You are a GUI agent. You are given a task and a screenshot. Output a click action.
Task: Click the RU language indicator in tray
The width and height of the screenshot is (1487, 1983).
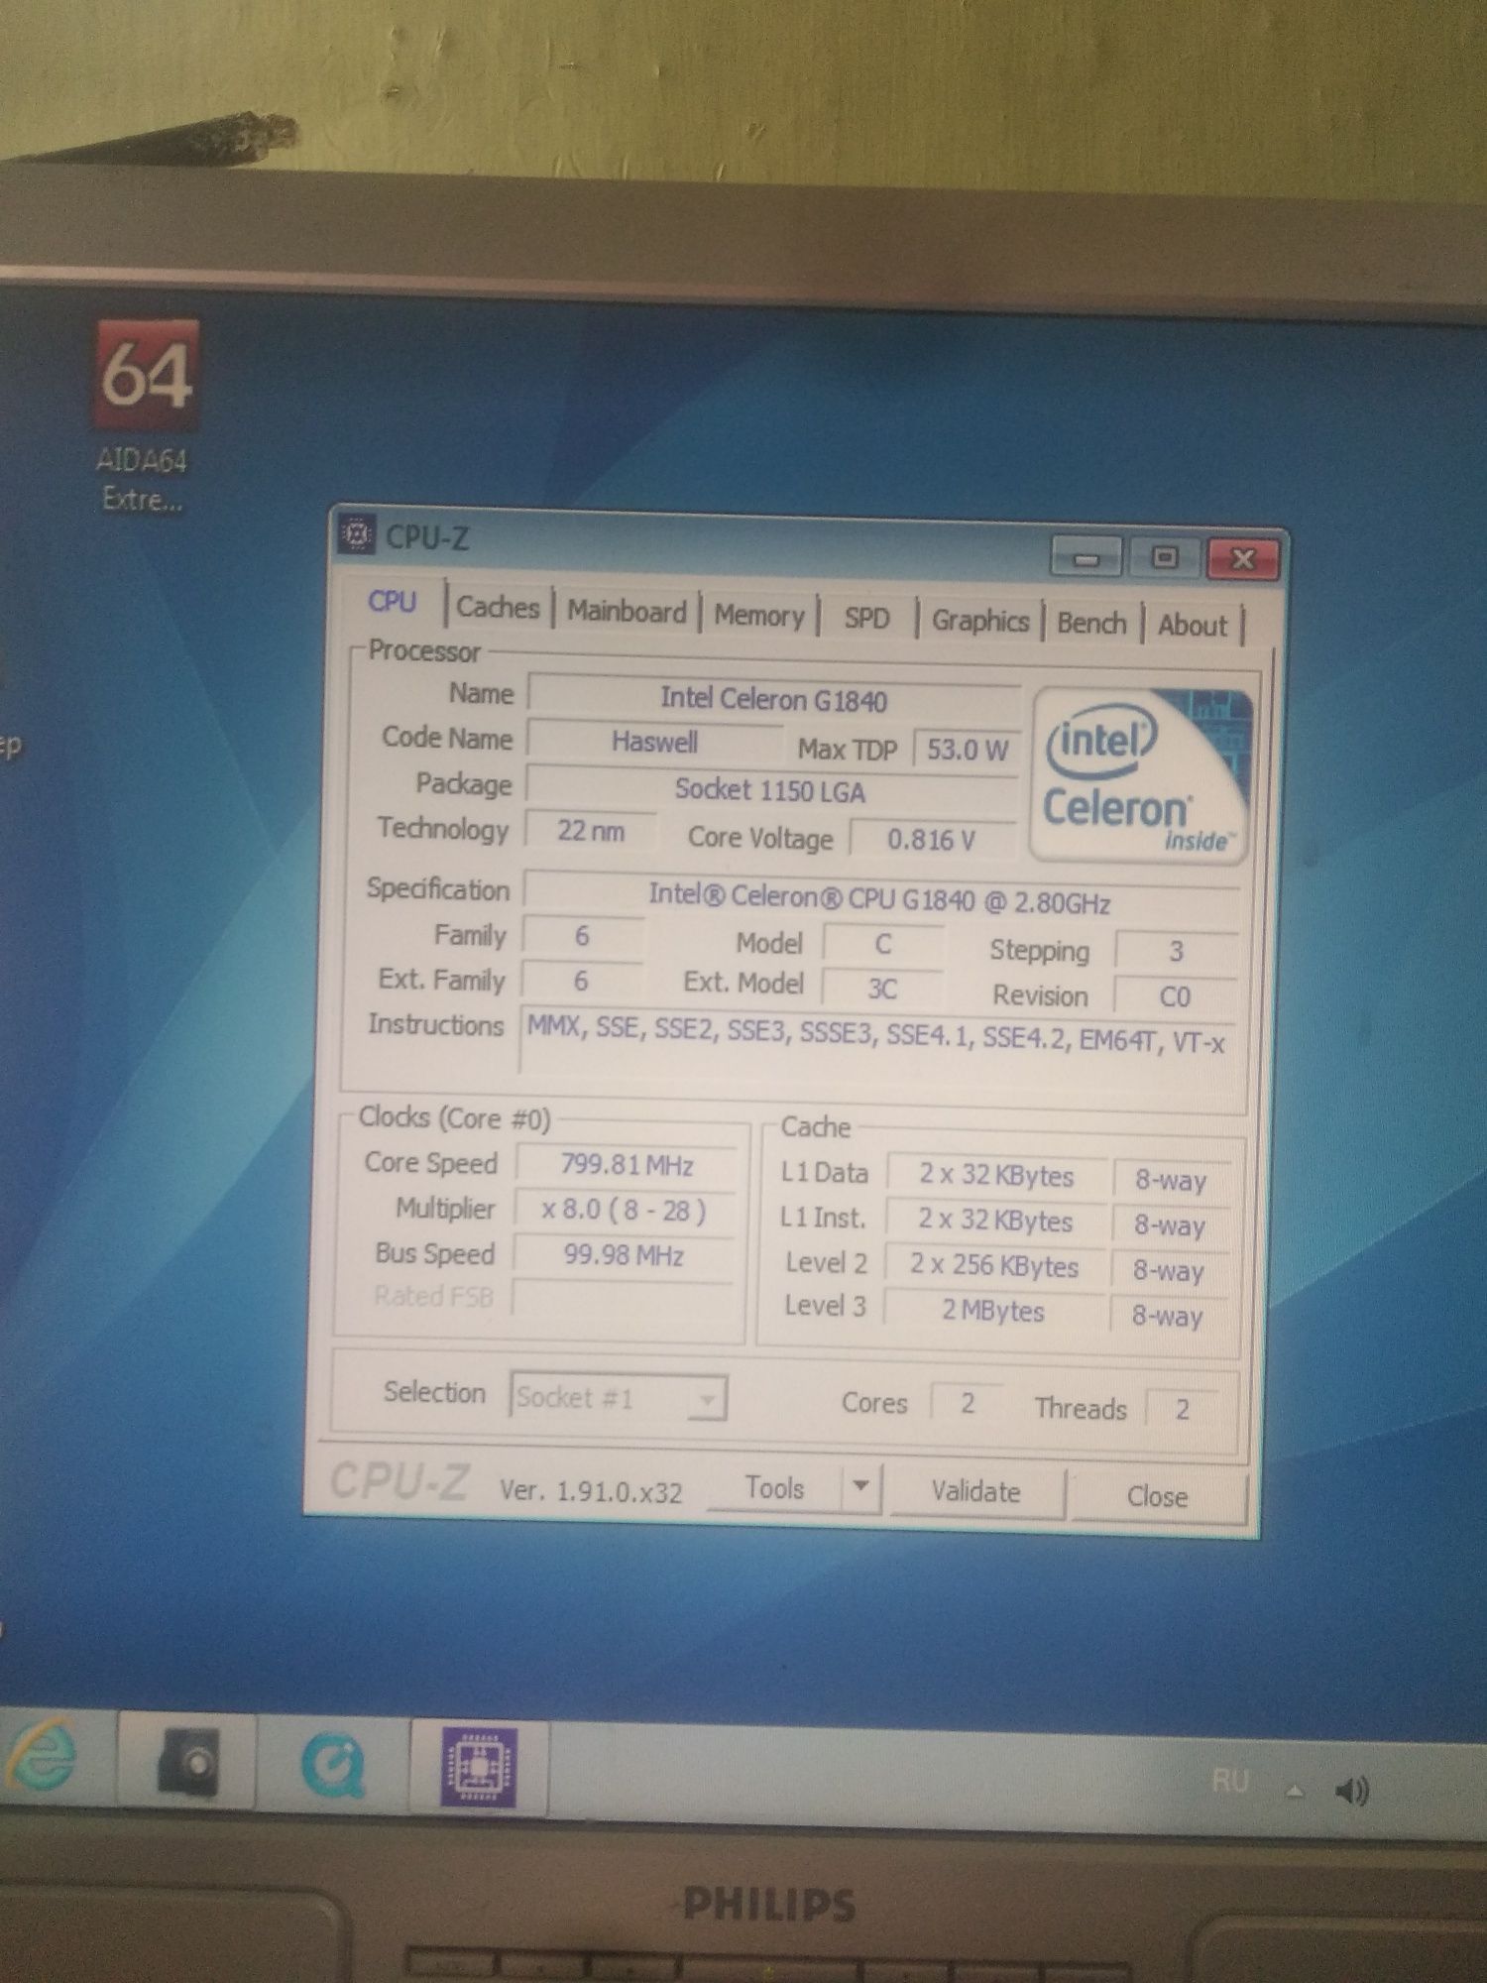[x=1229, y=1782]
